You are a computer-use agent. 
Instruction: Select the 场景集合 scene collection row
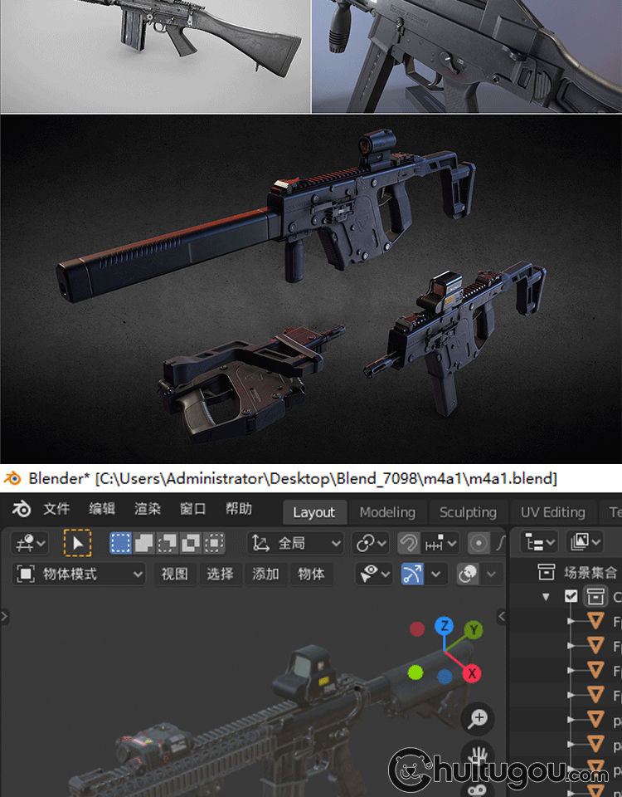coord(566,573)
